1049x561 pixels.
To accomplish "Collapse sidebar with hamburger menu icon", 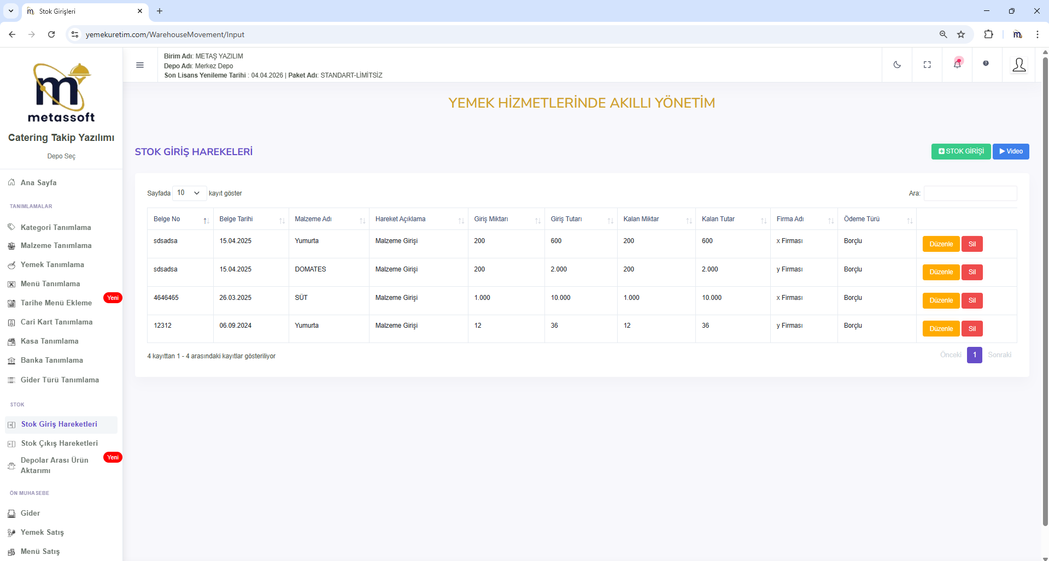I will (x=140, y=65).
